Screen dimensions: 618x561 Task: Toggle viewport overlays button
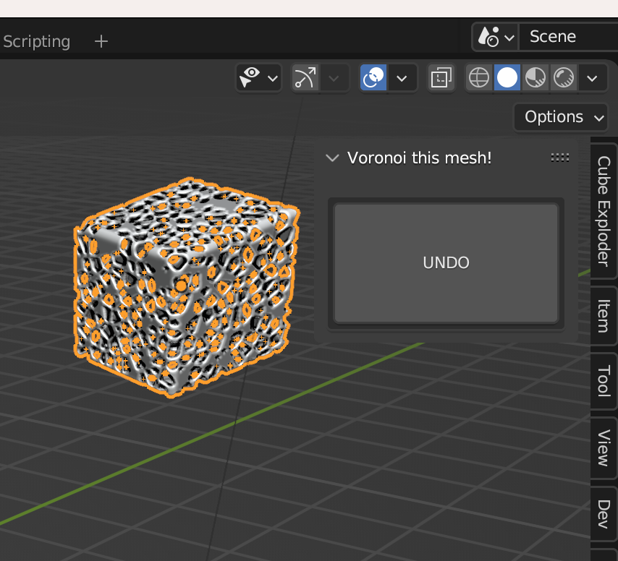373,77
